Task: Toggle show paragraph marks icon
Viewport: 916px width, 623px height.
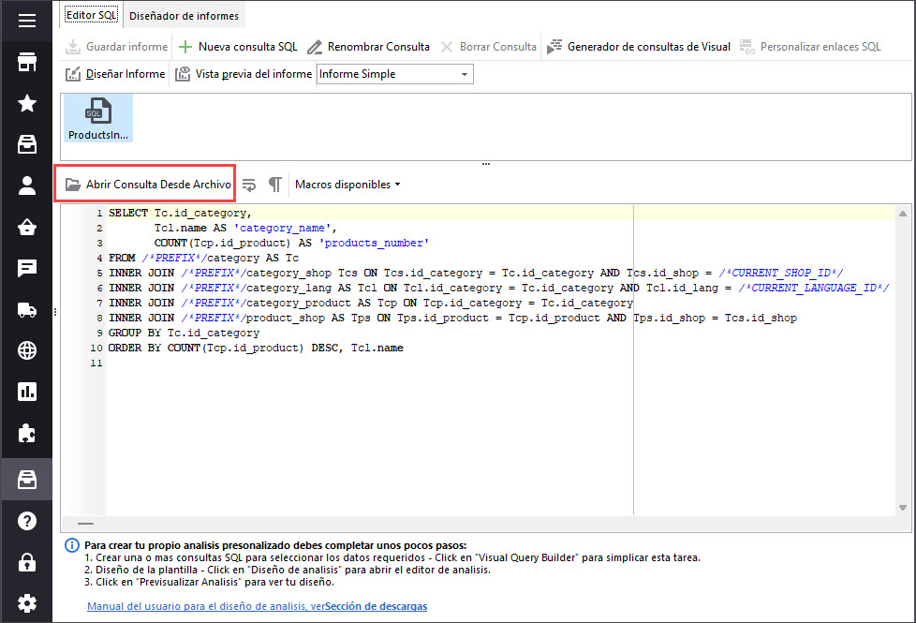Action: pos(275,185)
